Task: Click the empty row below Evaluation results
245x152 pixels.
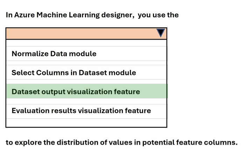Action: (86, 123)
